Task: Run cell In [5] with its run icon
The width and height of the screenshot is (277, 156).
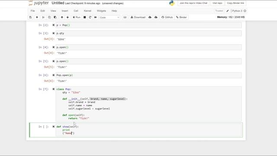Action: point(54,61)
